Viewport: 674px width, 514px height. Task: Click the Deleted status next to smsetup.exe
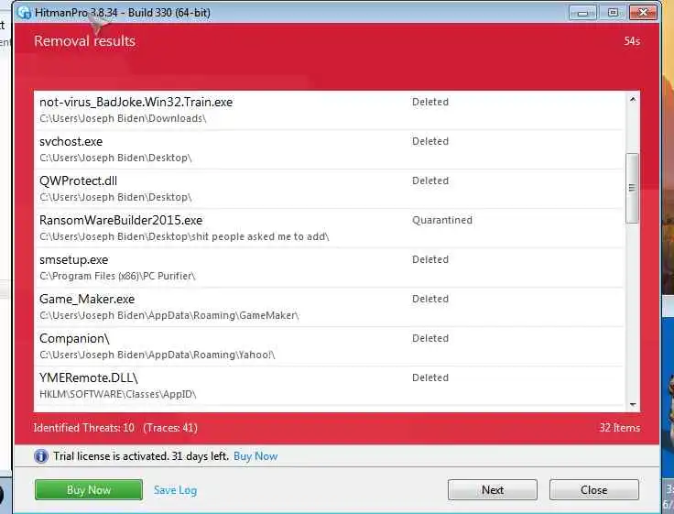[430, 259]
